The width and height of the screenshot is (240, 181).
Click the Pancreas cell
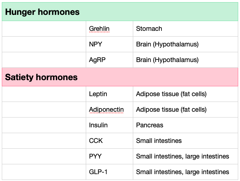[185, 125]
